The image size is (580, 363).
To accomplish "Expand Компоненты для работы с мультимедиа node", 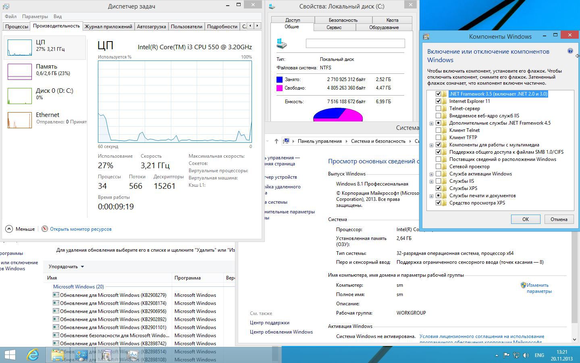I will pos(431,145).
